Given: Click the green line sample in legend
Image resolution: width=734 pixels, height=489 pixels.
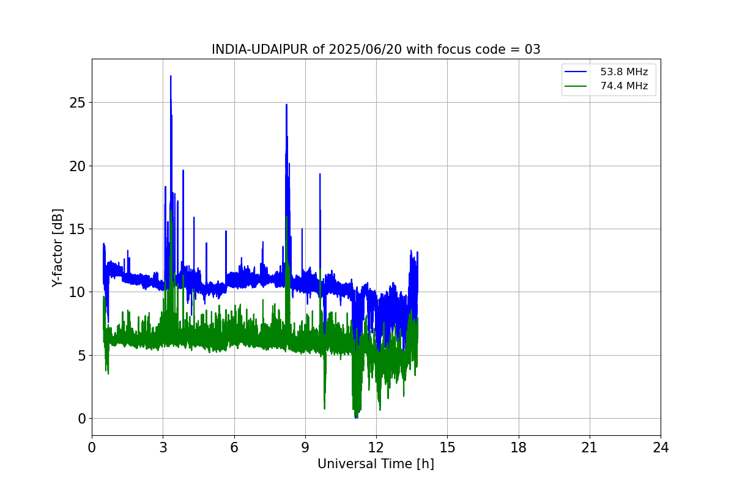Looking at the screenshot, I should coord(576,86).
